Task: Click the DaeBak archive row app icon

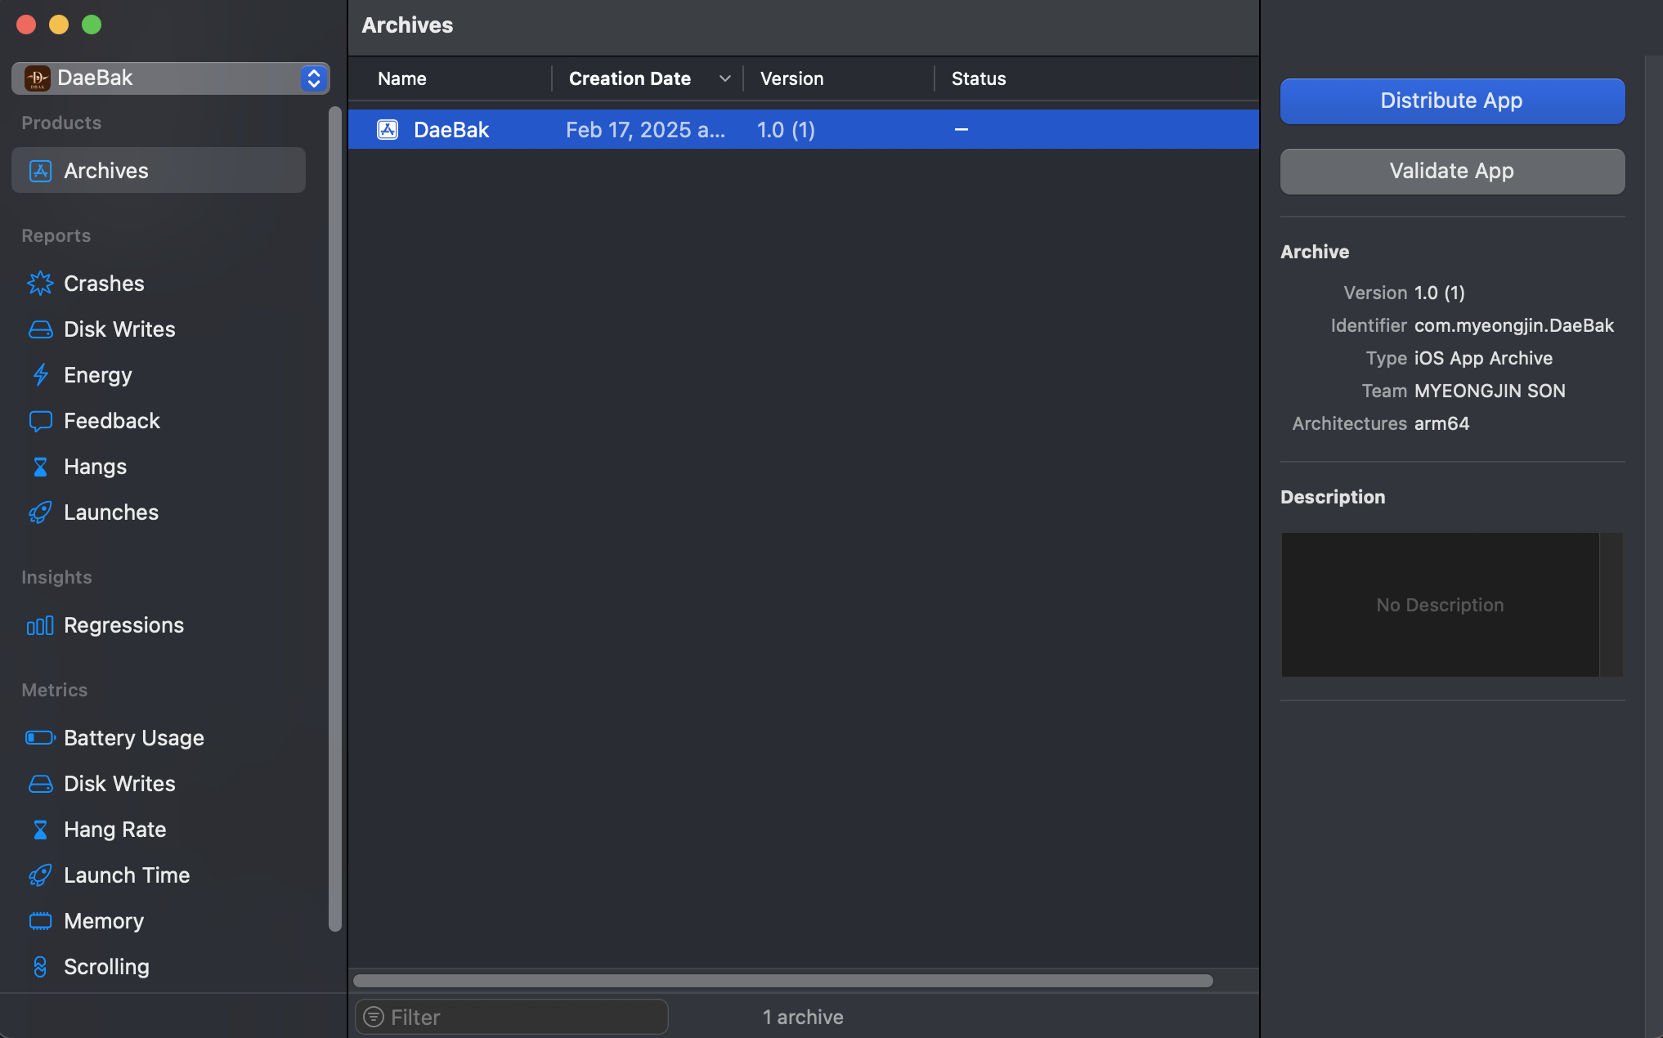Action: point(388,129)
